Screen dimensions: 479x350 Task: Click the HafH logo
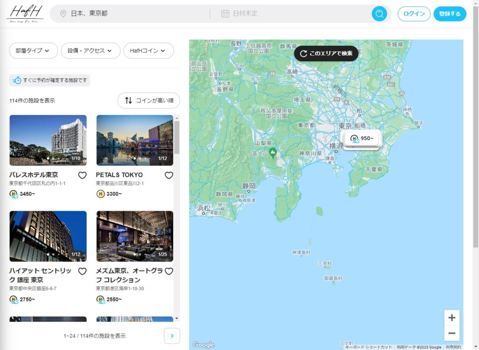(25, 14)
